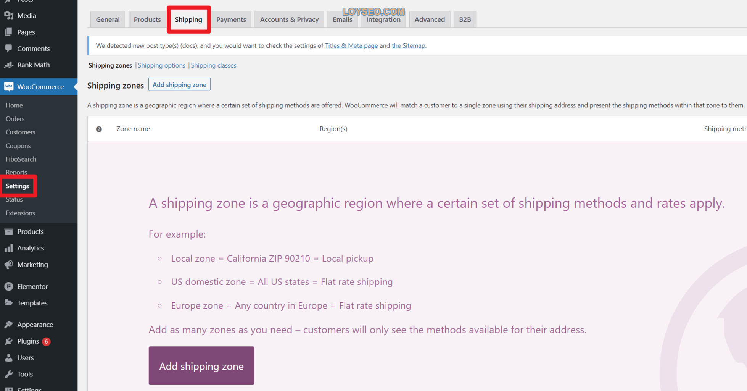Image resolution: width=747 pixels, height=391 pixels.
Task: Click the Templates folder icon
Action: click(8, 302)
